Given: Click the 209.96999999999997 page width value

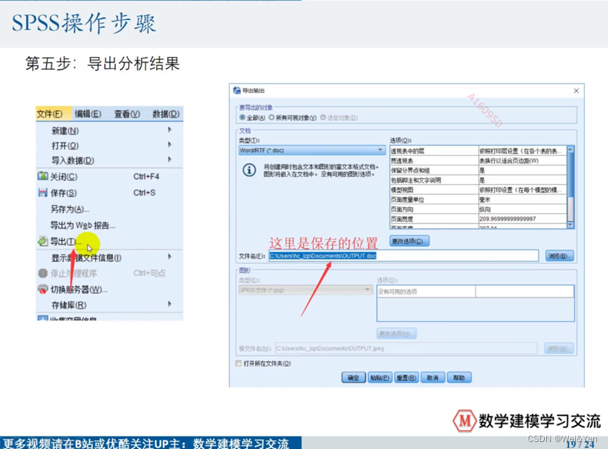Looking at the screenshot, I should [507, 219].
